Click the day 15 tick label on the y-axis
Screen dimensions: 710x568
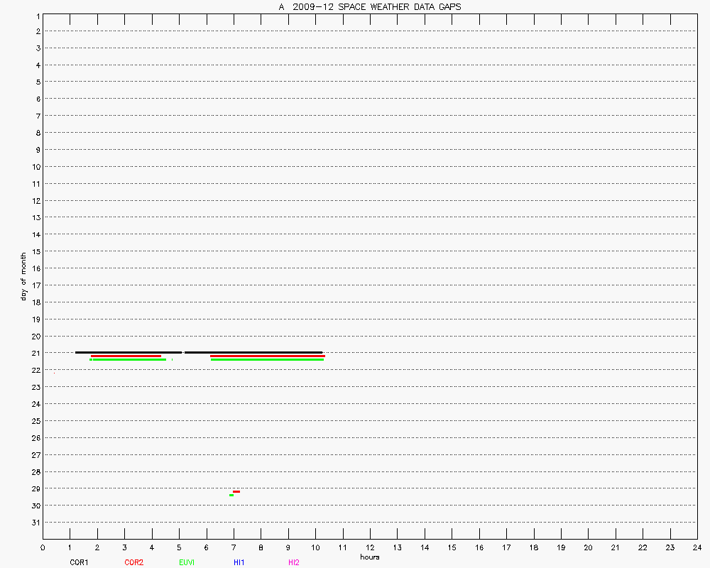33,251
